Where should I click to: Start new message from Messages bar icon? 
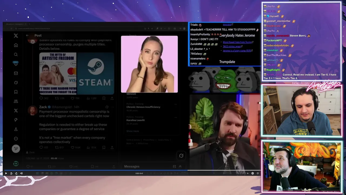tap(174, 167)
